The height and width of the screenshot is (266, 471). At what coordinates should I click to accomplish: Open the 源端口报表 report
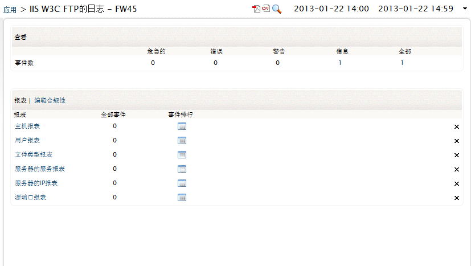[x=30, y=197]
